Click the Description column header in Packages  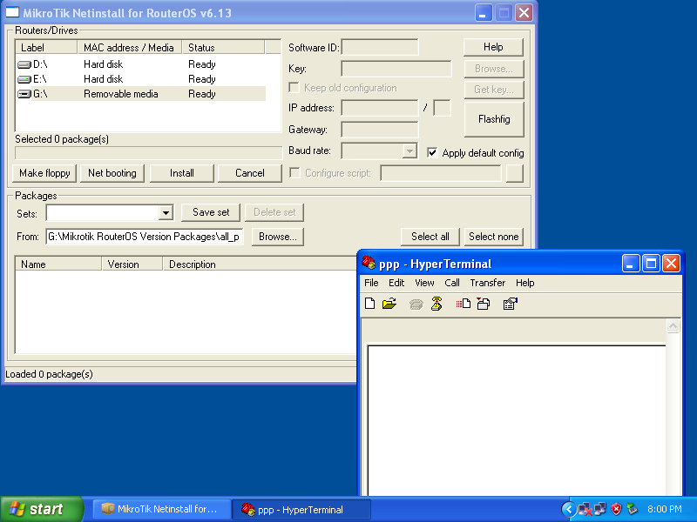point(260,264)
